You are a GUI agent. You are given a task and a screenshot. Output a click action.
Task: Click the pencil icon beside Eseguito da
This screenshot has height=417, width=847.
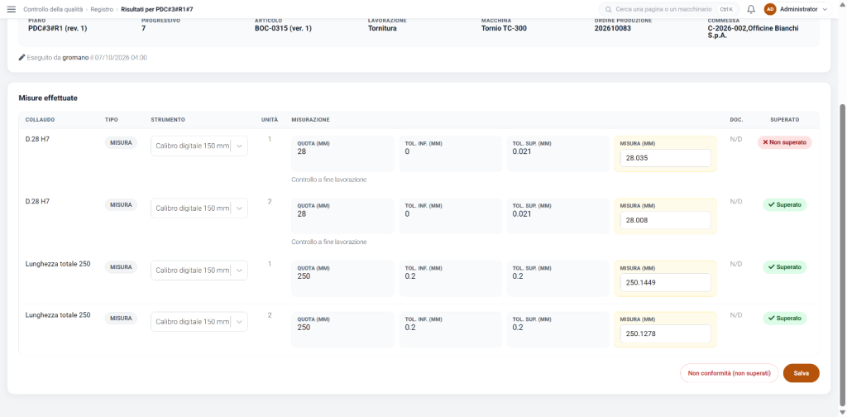[22, 57]
